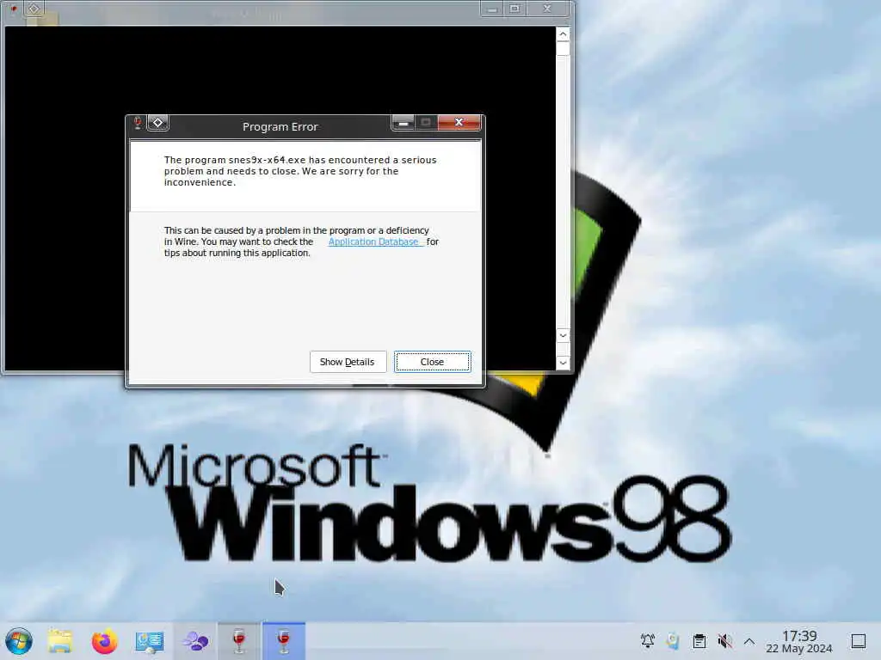Toggle the muted volume tray icon

[724, 640]
